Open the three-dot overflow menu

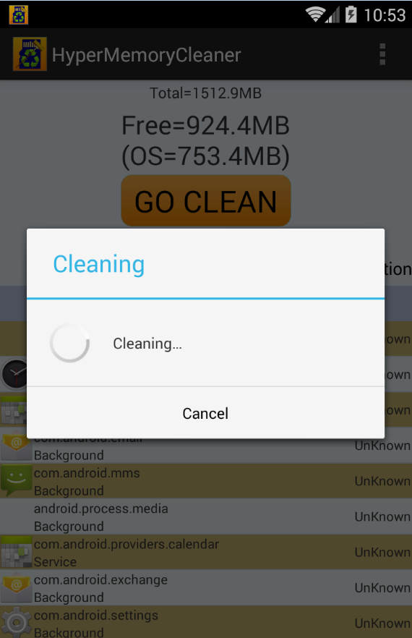[382, 54]
